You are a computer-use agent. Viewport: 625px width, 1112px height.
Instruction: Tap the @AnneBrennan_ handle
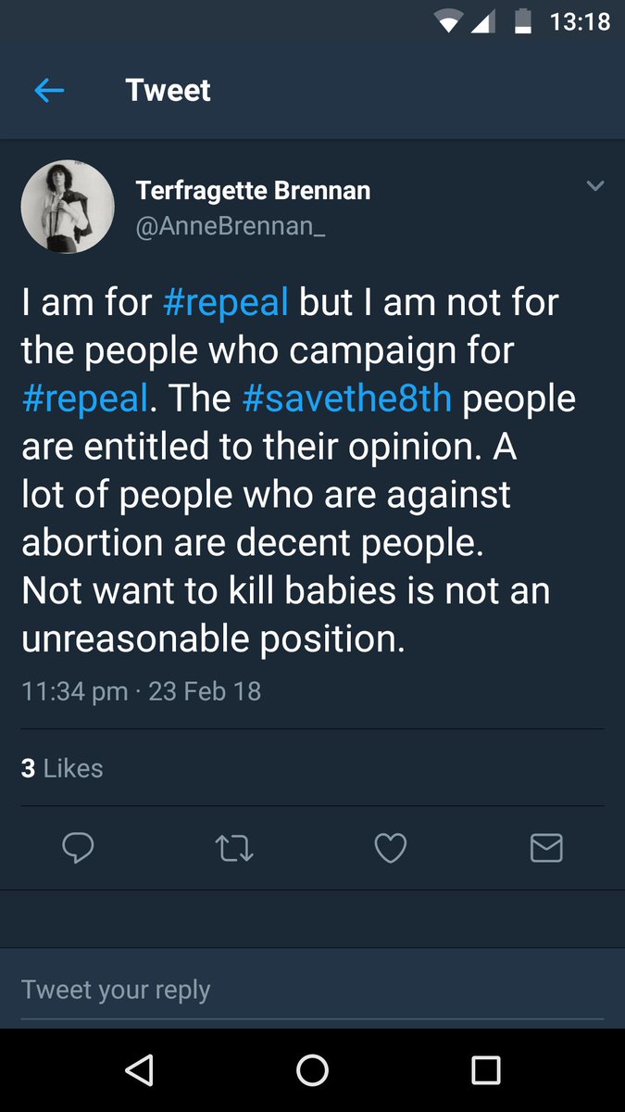231,224
